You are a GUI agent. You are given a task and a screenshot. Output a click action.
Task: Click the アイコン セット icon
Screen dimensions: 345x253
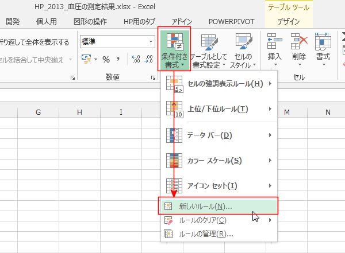tap(174, 186)
